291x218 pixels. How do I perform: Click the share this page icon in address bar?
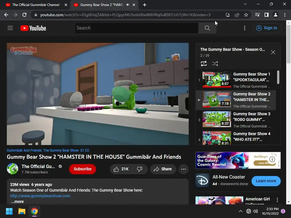tap(237, 15)
